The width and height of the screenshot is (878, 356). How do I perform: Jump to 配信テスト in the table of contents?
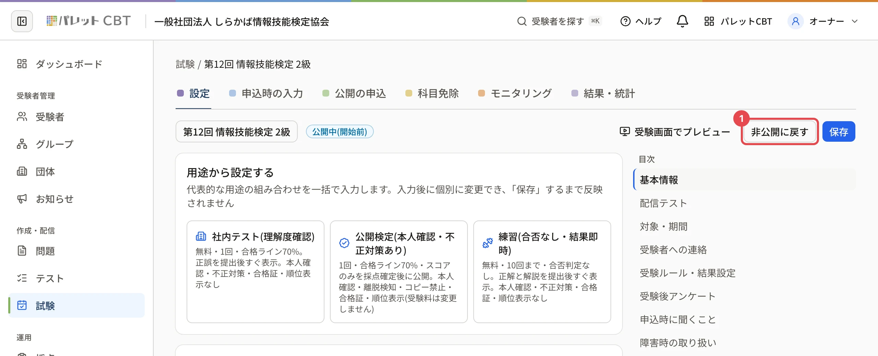point(745,203)
